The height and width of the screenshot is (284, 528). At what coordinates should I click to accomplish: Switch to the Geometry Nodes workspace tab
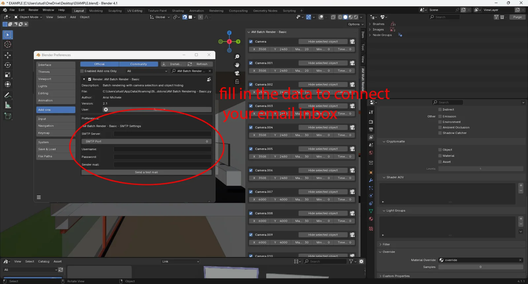coord(265,11)
